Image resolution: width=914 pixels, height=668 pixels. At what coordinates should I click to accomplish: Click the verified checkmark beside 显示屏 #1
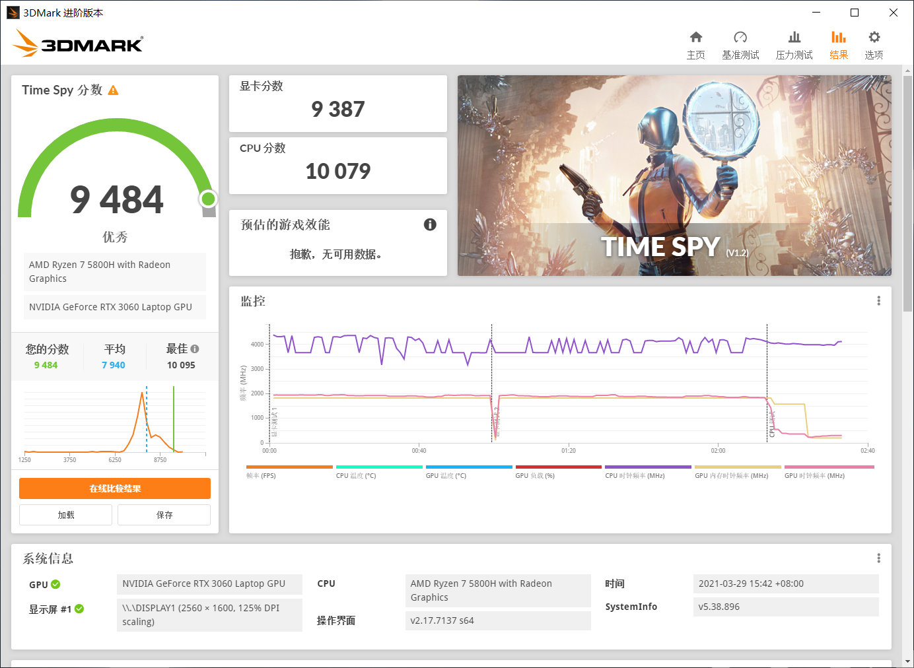tap(79, 609)
